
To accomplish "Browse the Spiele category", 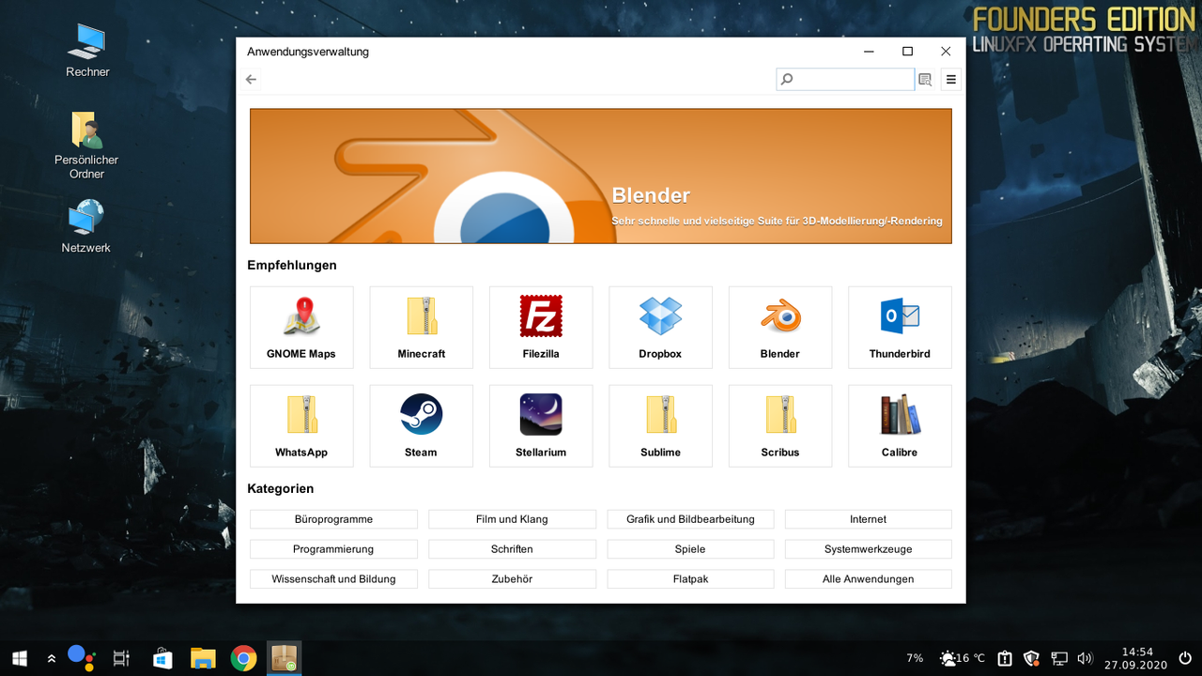I will [690, 549].
